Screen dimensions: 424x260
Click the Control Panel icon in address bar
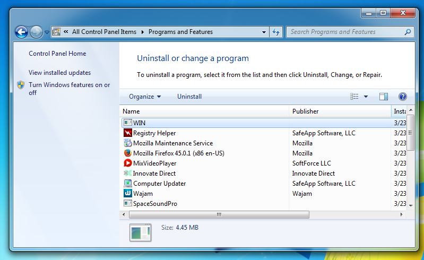56,32
